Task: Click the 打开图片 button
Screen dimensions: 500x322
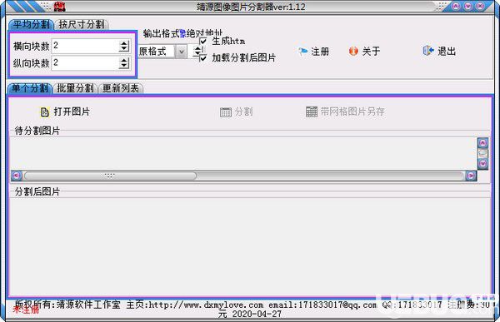Action: (65, 111)
